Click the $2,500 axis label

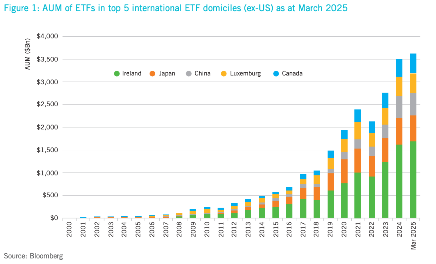click(x=47, y=104)
